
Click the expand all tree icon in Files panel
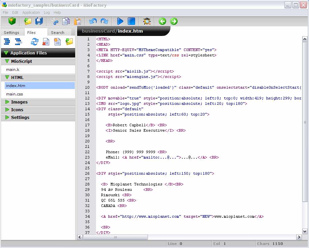pyautogui.click(x=7, y=42)
